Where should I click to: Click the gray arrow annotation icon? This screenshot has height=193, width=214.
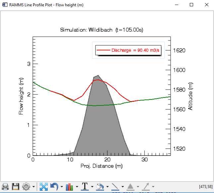pos(146,187)
